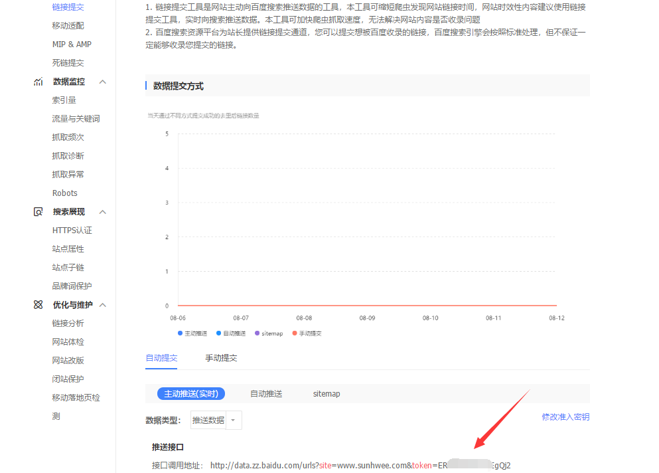Click the 08-09 date label on chart

pos(367,318)
